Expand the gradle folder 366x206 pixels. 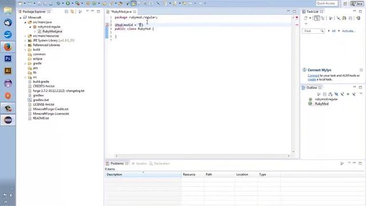[25, 64]
